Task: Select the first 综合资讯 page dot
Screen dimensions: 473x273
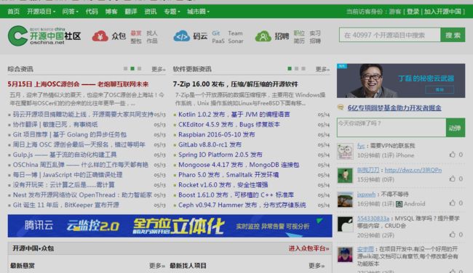Action: pos(125,69)
